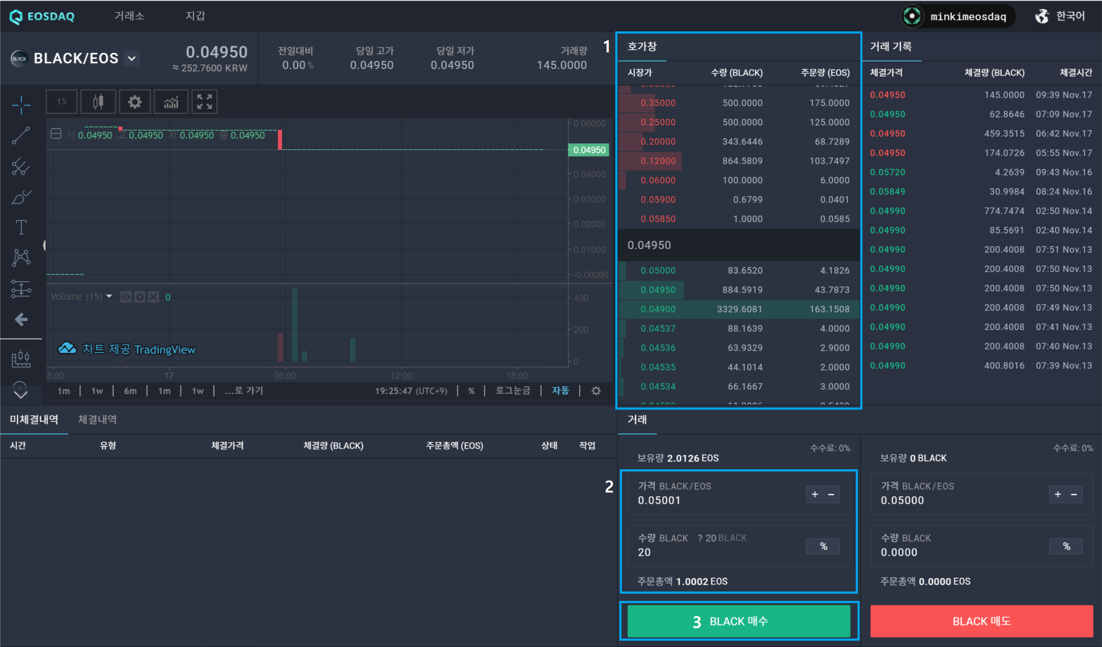The height and width of the screenshot is (647, 1102).
Task: Open the chart settings gear
Action: tap(135, 102)
